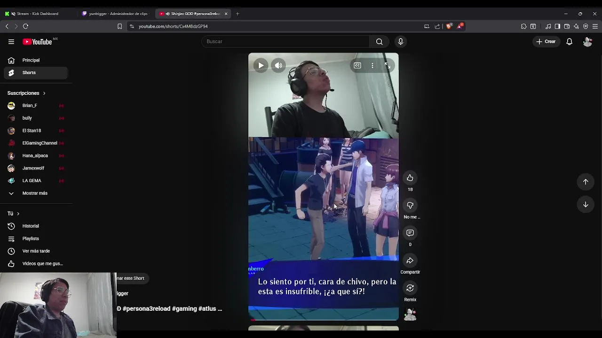
Task: Play the Short video
Action: click(x=261, y=65)
